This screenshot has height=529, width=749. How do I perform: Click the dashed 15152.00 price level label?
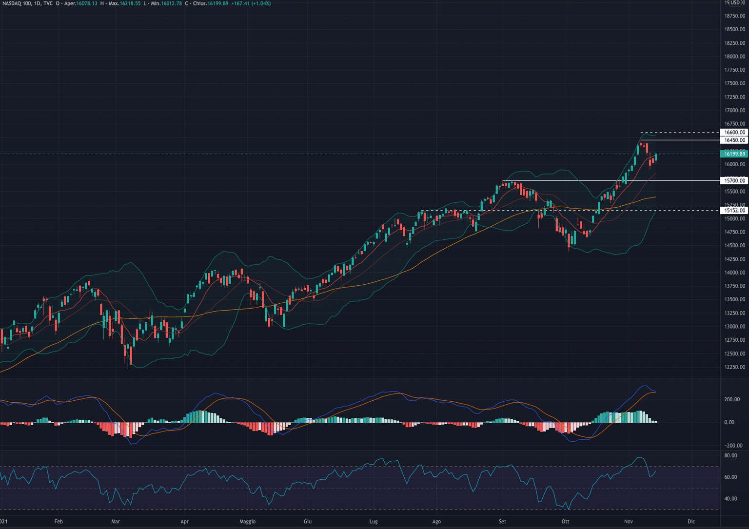tap(733, 210)
